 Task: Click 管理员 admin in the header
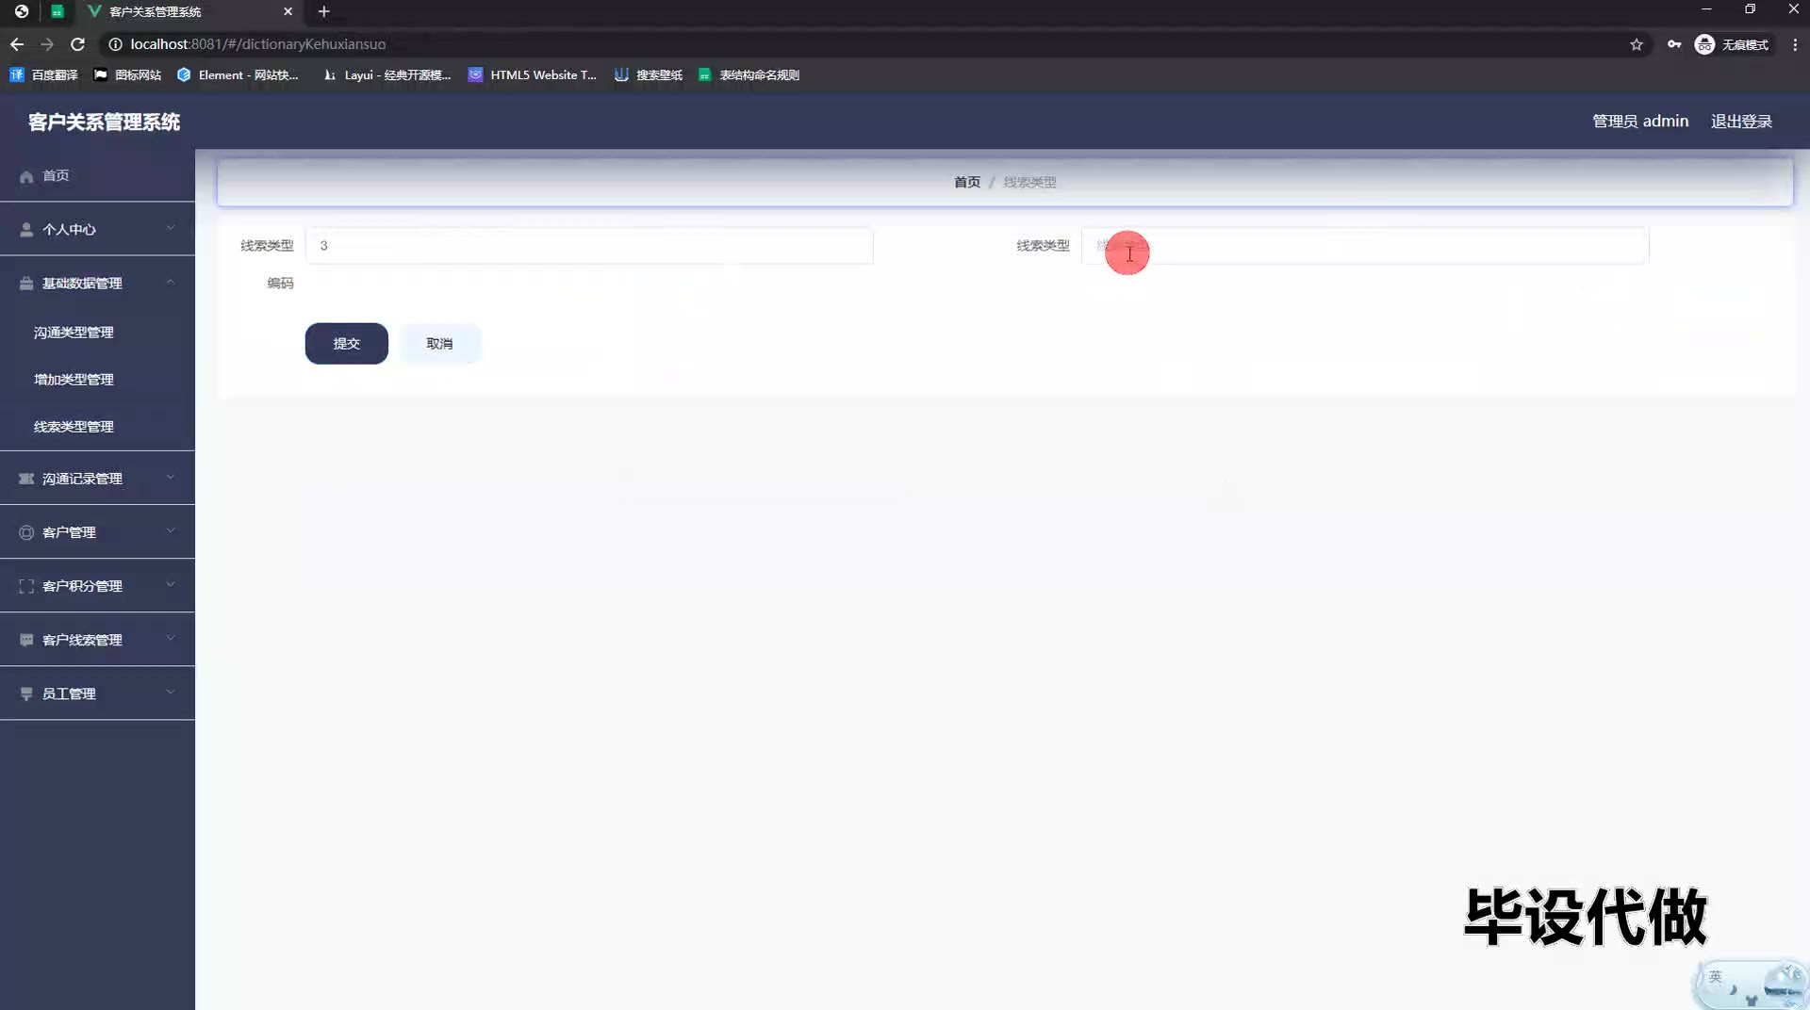pos(1640,122)
